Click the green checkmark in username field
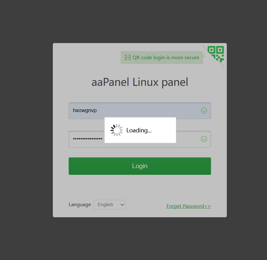 (x=204, y=111)
